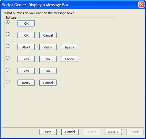This screenshot has height=139, width=146.
Task: Select the OK-only radio option
Action: tap(8, 22)
